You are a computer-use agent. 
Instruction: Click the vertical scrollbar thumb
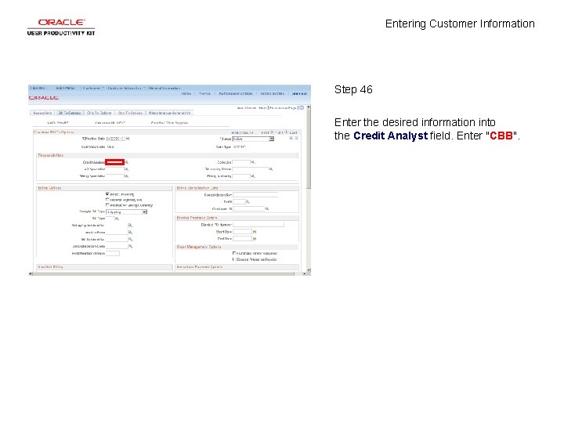pos(309,150)
